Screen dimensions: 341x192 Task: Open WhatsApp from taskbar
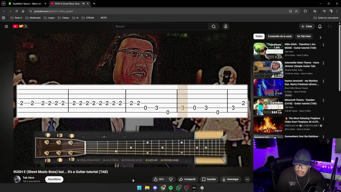(178, 188)
